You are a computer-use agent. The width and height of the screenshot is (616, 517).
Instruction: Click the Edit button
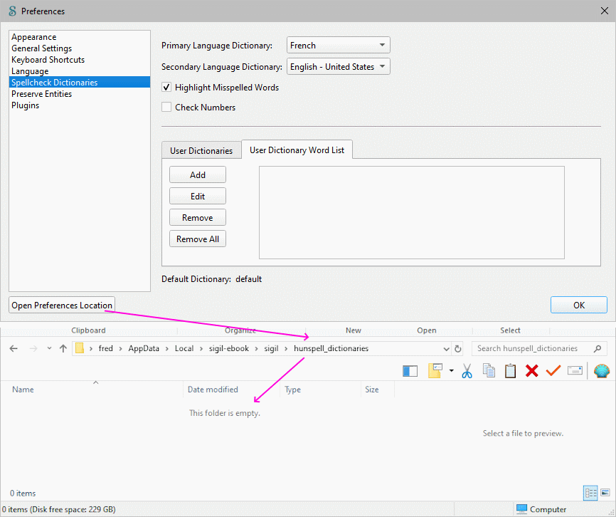198,196
